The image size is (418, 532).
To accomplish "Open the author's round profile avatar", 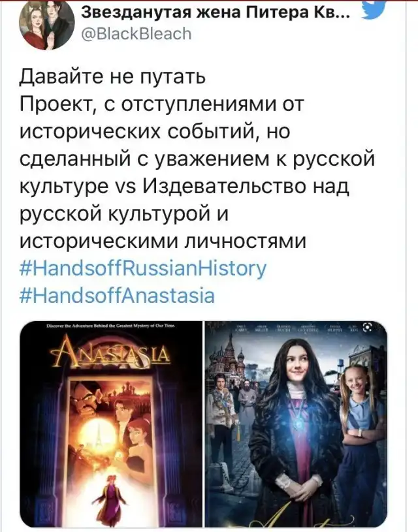I will pyautogui.click(x=48, y=25).
